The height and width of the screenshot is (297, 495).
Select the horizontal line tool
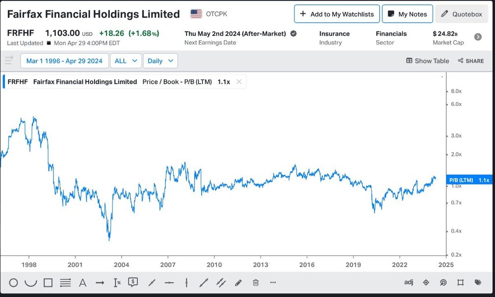[x=169, y=283]
